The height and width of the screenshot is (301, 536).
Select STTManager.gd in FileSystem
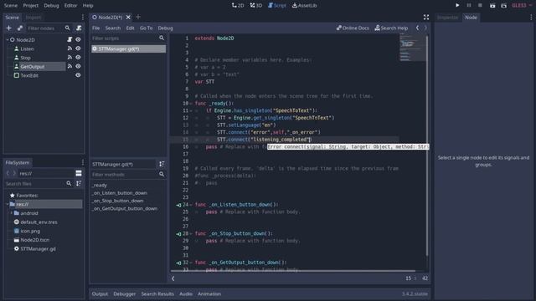coord(38,249)
